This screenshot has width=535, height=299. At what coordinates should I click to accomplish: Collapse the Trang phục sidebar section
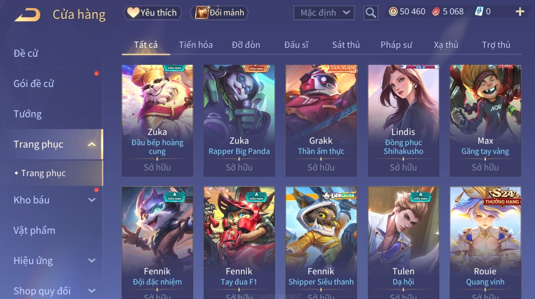point(92,144)
